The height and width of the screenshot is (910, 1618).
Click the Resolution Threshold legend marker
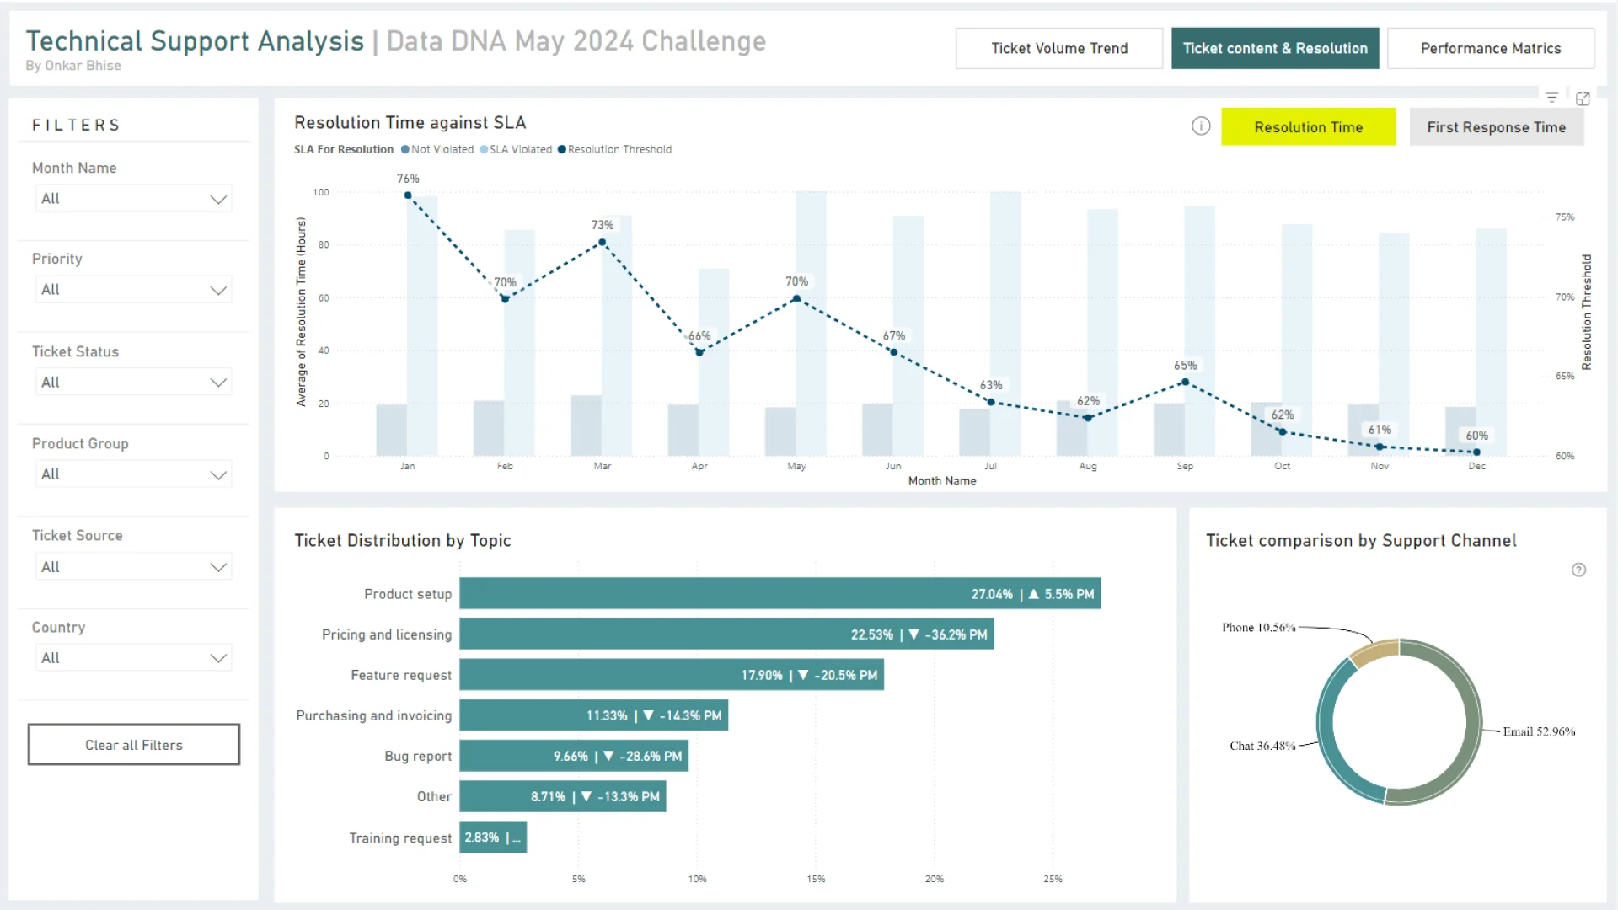tap(562, 149)
